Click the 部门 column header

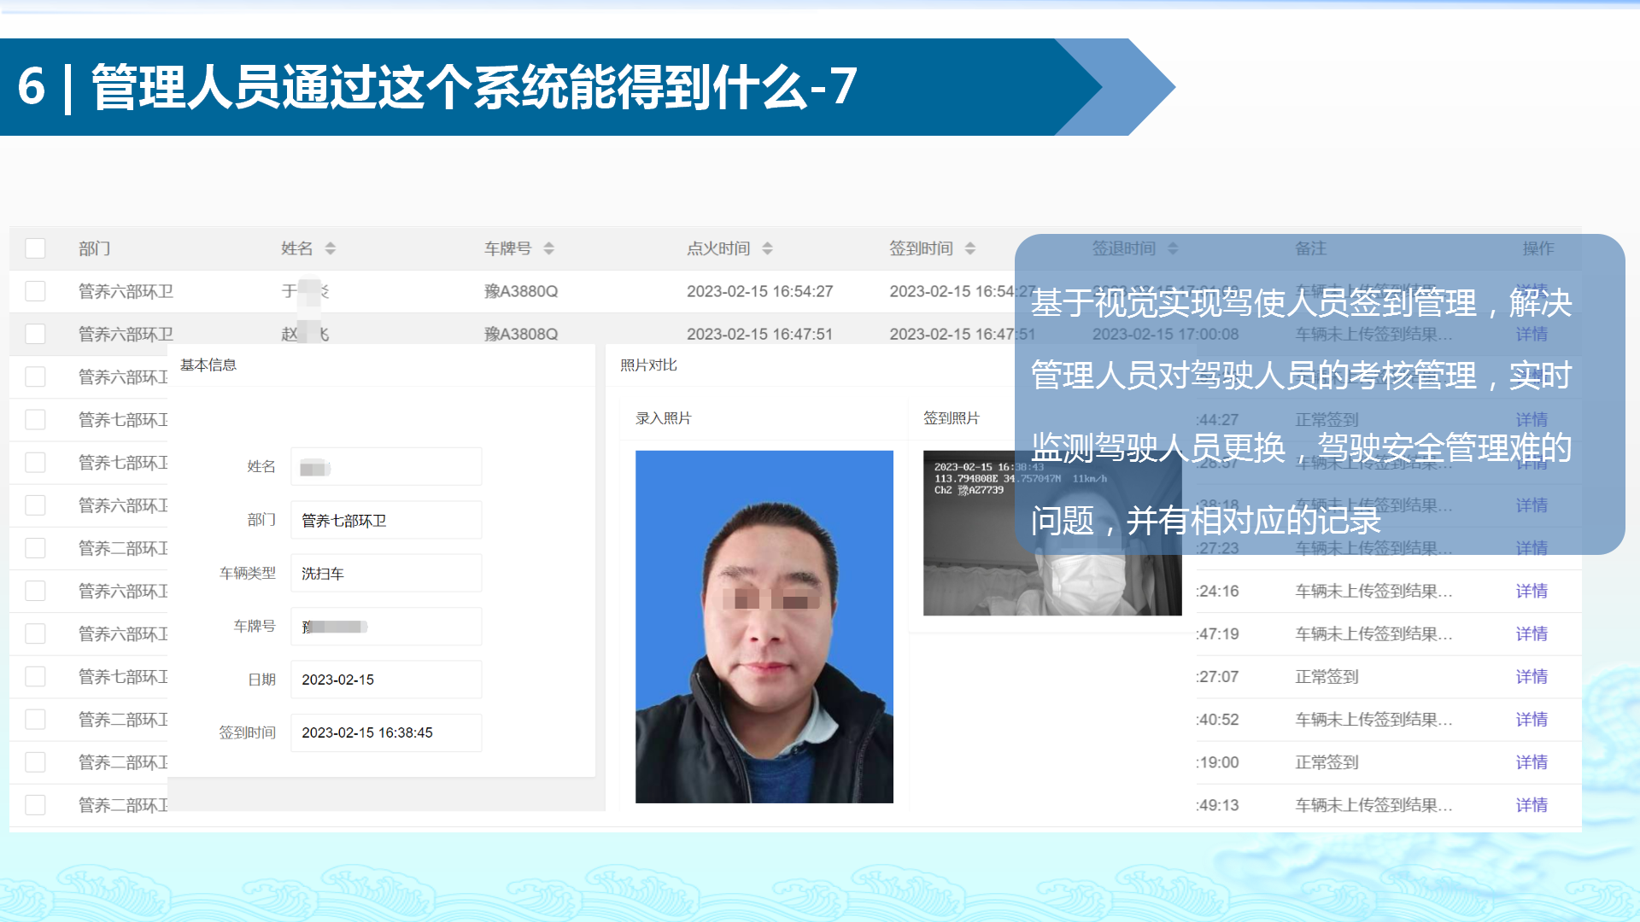[x=95, y=248]
